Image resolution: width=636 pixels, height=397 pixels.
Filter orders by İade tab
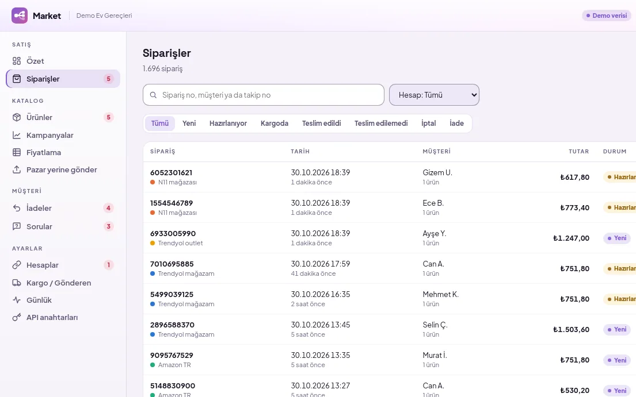pyautogui.click(x=457, y=124)
